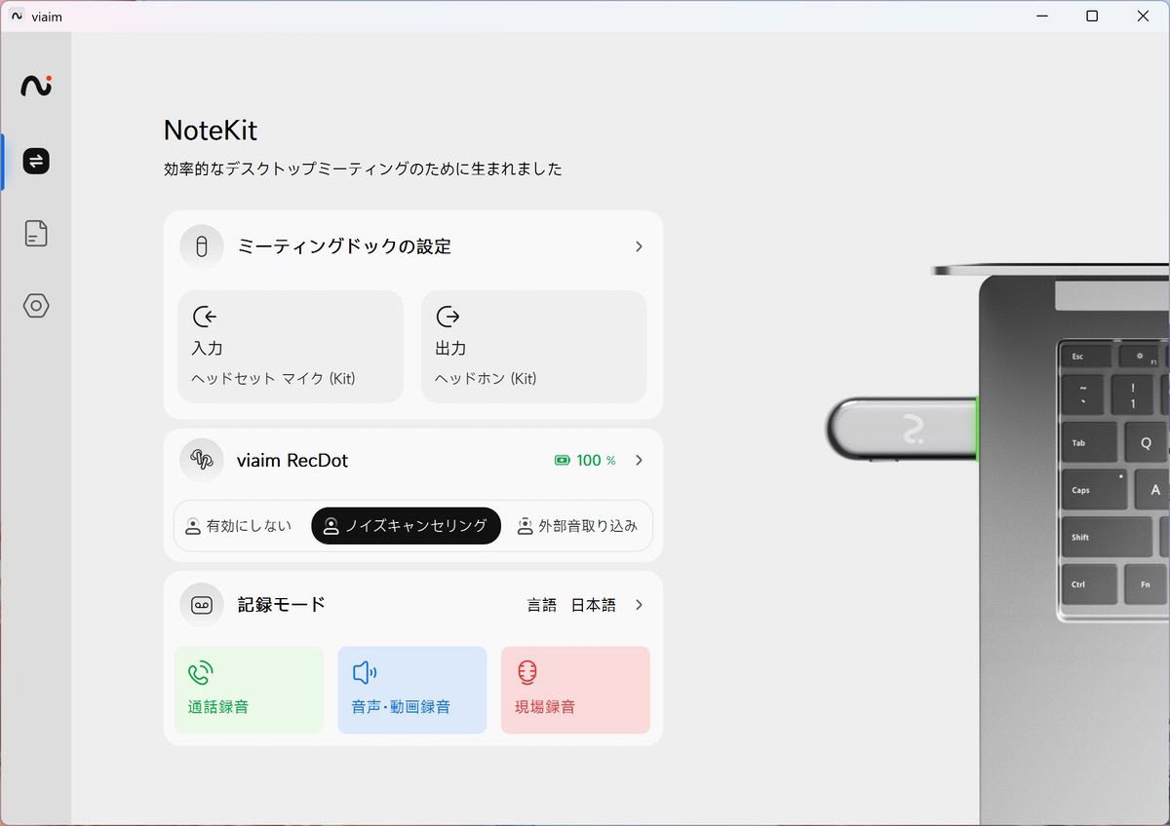1170x826 pixels.
Task: Start 音声・動画録音 recording
Action: (412, 690)
